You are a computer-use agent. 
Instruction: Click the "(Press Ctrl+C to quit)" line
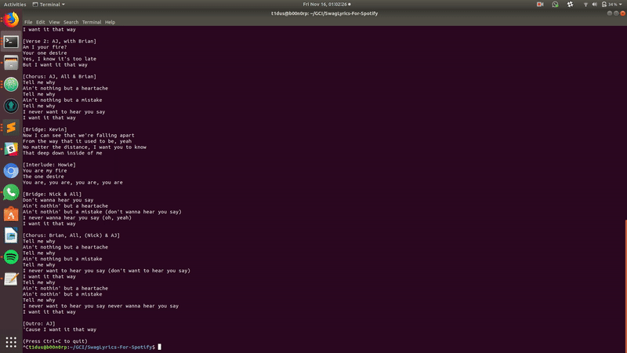pos(55,341)
